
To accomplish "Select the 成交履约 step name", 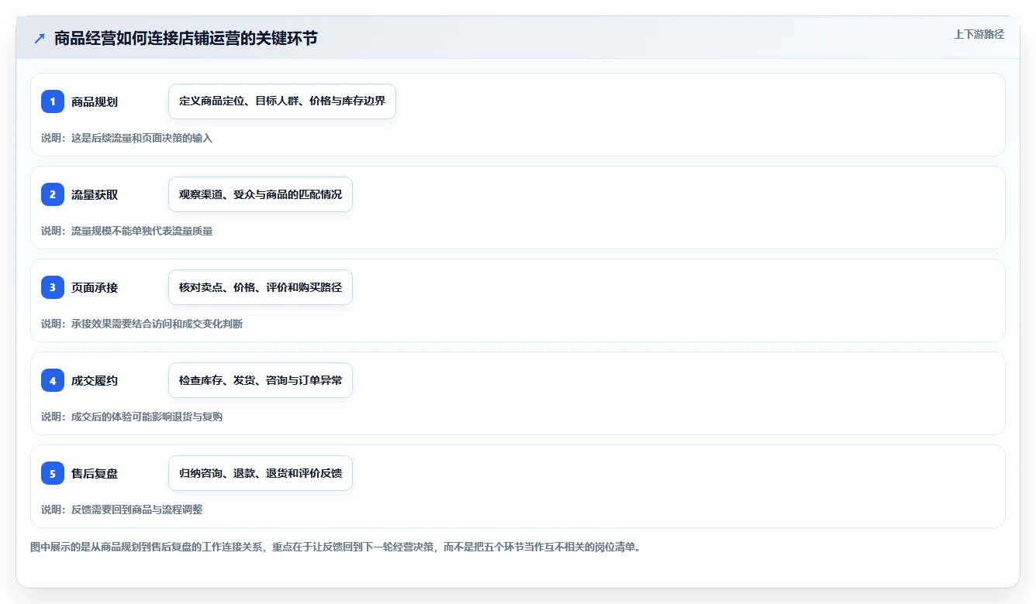I will point(95,380).
